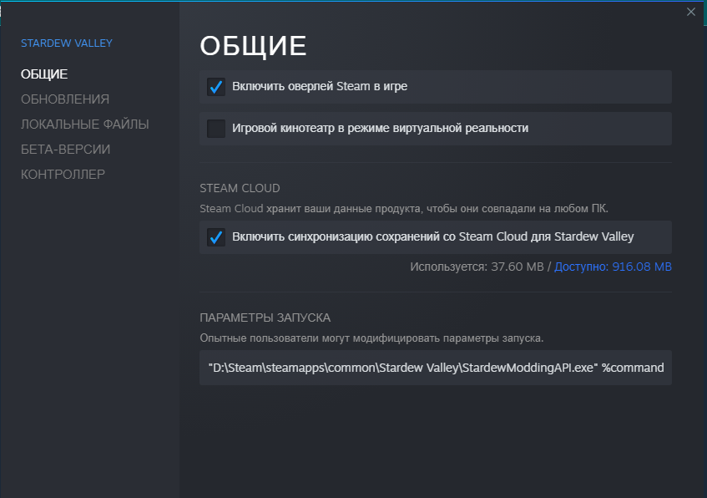Close the properties window with X
The image size is (707, 498).
[x=690, y=12]
